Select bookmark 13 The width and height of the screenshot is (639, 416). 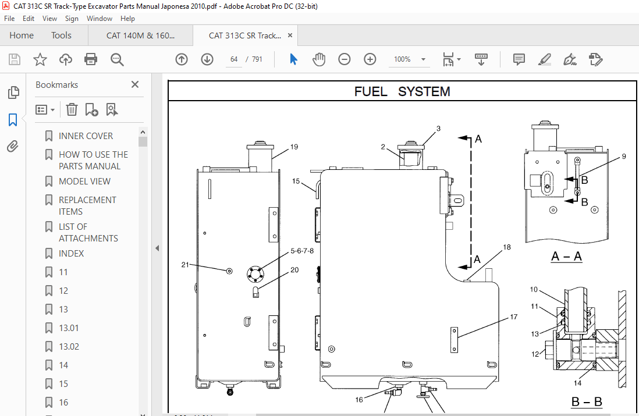pyautogui.click(x=63, y=310)
